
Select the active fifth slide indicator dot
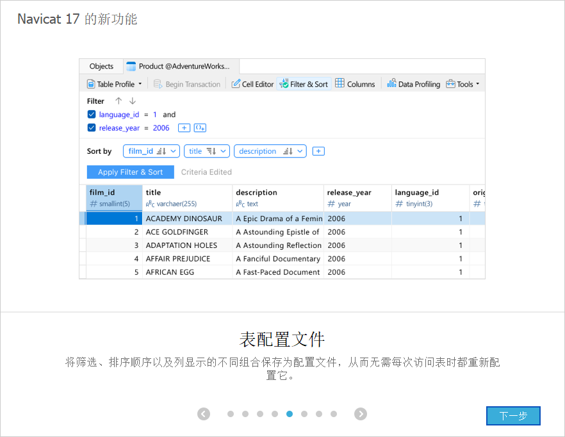[290, 414]
